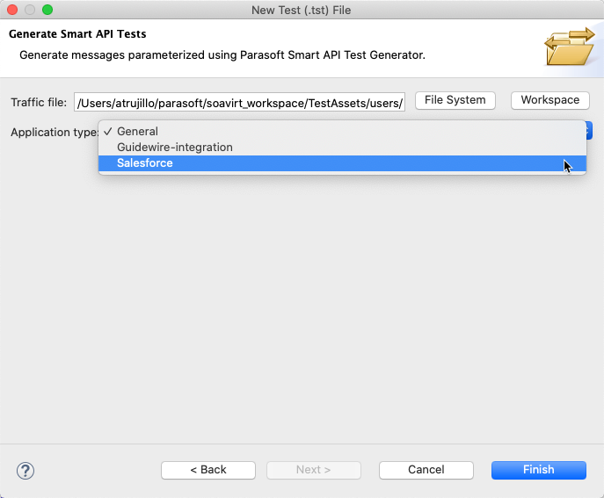
Task: Select Salesforce application type
Action: [342, 163]
